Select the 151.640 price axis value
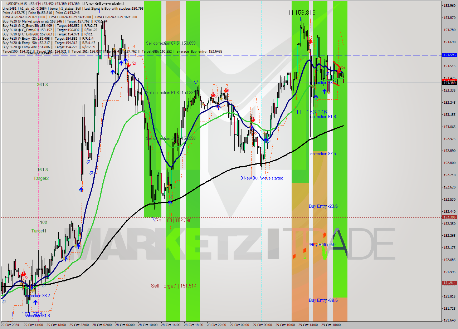 [x=449, y=320]
